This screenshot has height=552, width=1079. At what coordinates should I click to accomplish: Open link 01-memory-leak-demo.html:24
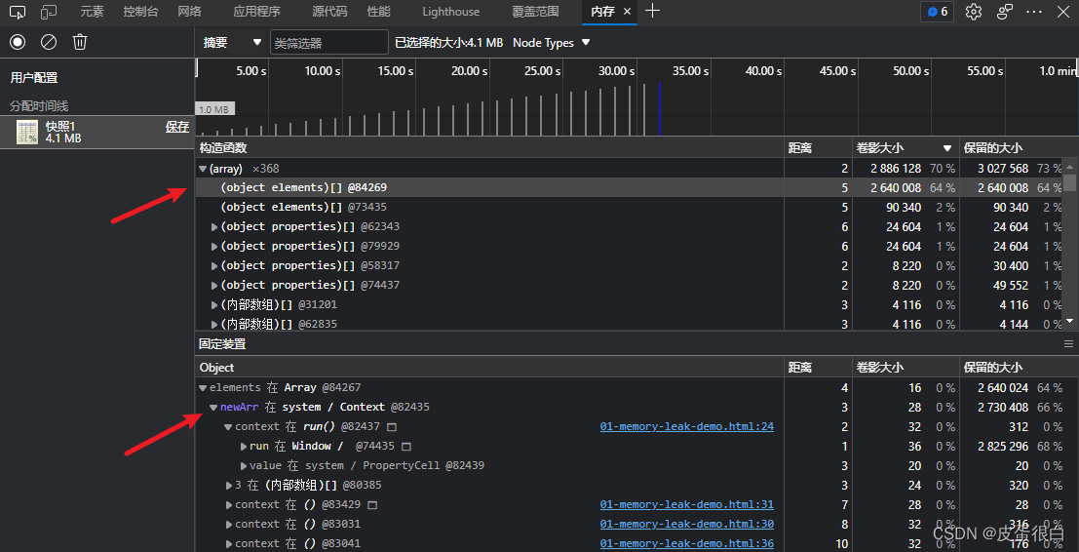click(x=686, y=427)
